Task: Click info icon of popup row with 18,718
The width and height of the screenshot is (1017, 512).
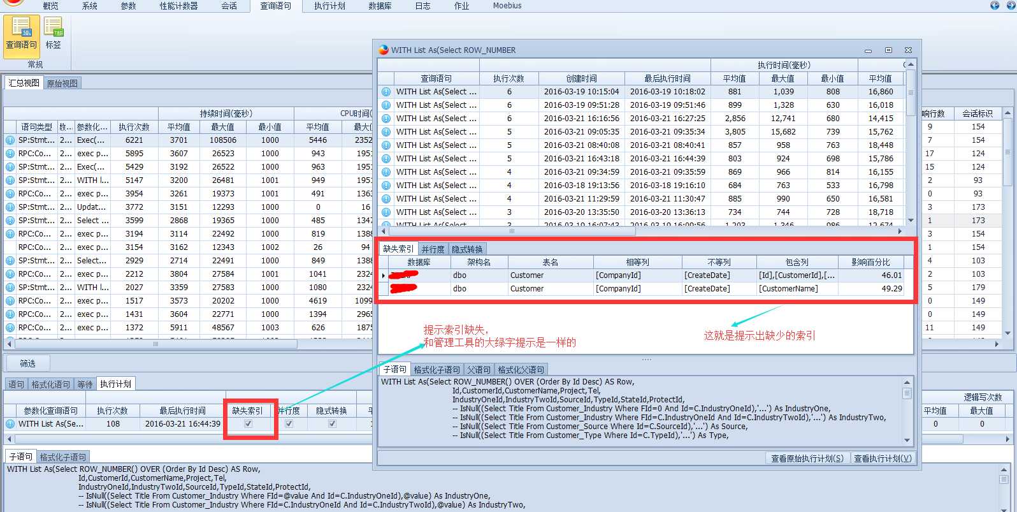Action: (386, 212)
